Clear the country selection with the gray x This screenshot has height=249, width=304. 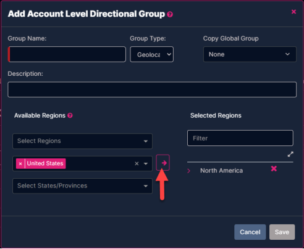137,163
